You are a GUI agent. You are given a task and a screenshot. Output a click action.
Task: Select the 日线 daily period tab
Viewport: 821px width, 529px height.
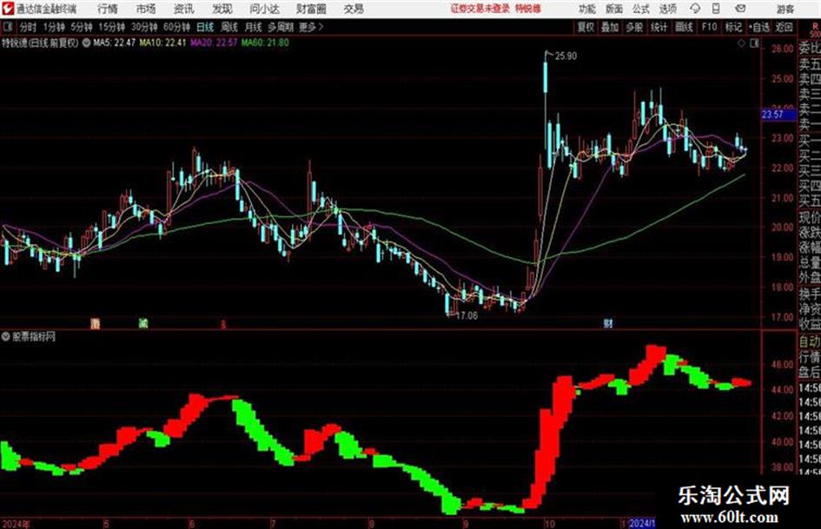point(205,27)
